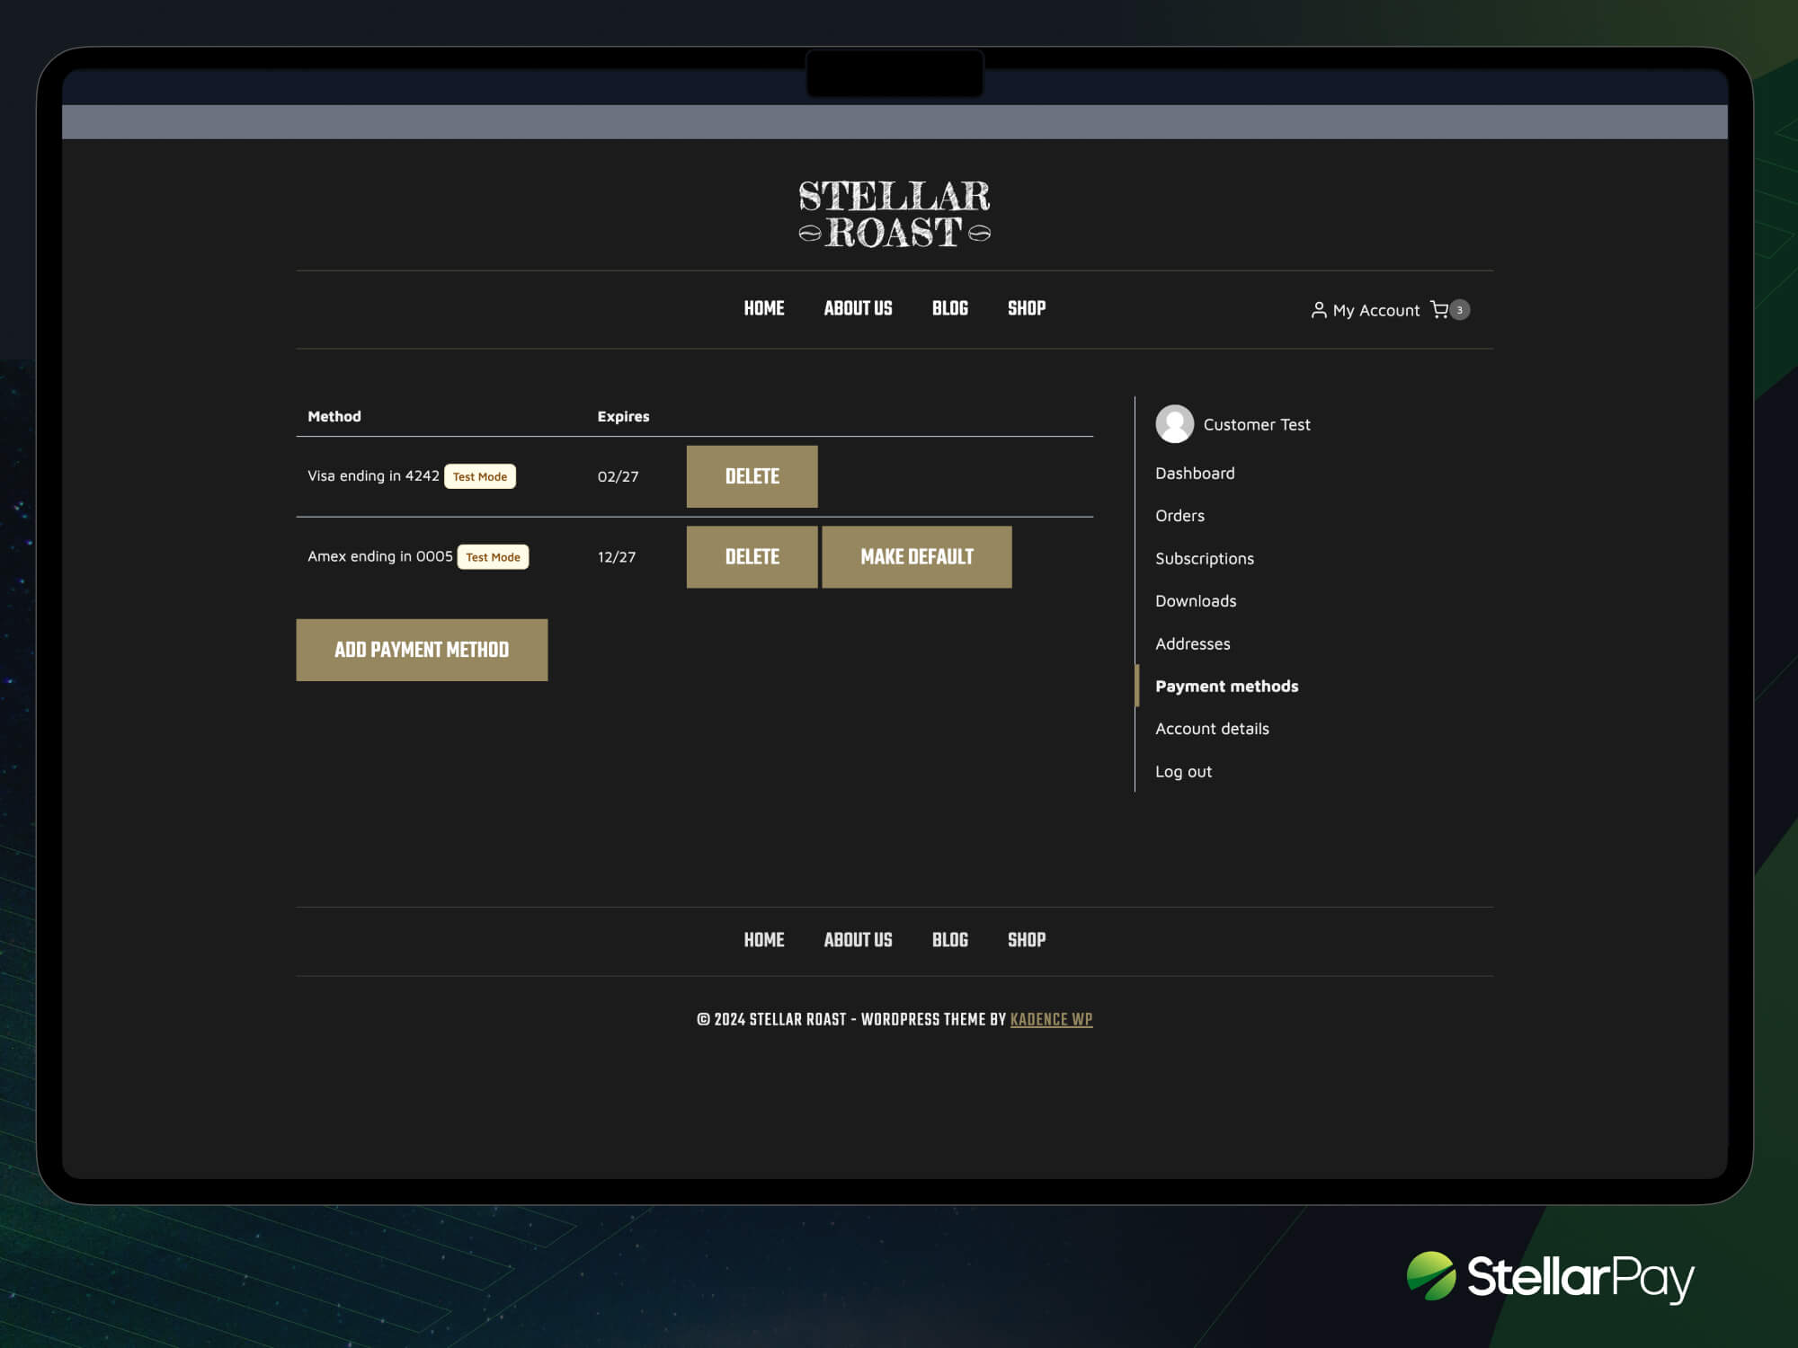Open Subscriptions in account sidebar

[1204, 558]
